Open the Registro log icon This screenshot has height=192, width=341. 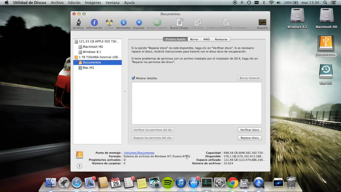pyautogui.click(x=262, y=22)
